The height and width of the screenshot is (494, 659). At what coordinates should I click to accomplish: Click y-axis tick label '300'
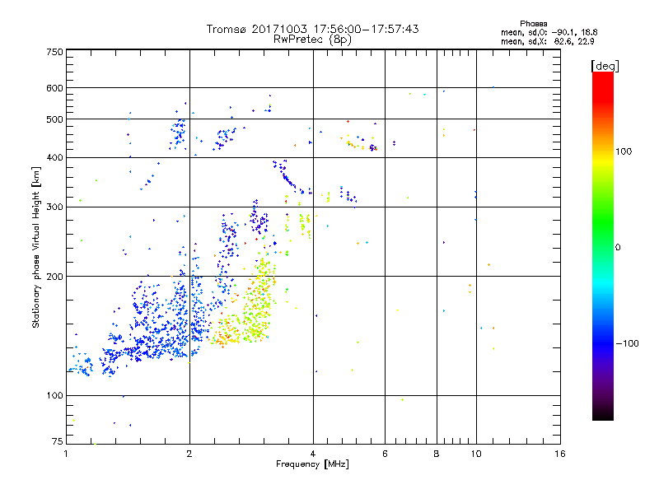[54, 207]
